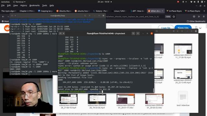Open the Firefox Tools menu
The height and width of the screenshot is (116, 207).
coord(45,5)
